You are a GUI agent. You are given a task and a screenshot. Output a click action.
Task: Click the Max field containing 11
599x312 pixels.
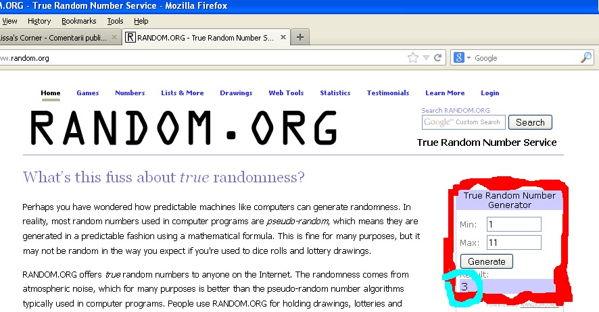(x=514, y=242)
